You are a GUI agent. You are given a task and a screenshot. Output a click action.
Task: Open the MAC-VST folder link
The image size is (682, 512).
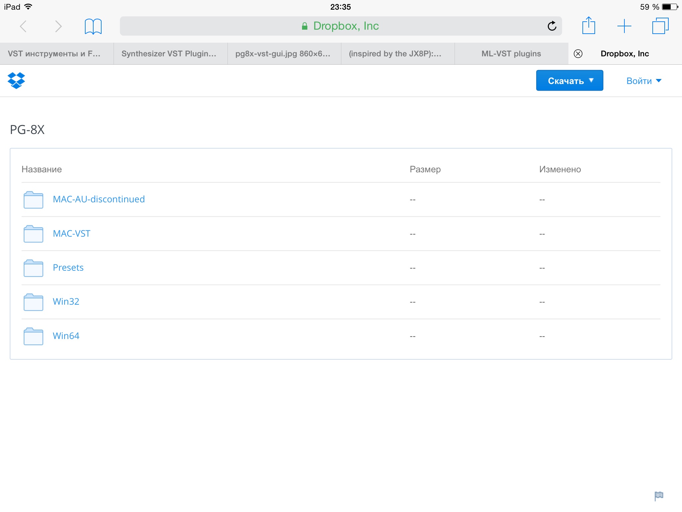click(x=72, y=234)
